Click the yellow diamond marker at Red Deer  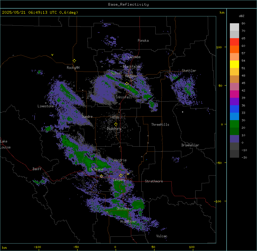pos(127,84)
